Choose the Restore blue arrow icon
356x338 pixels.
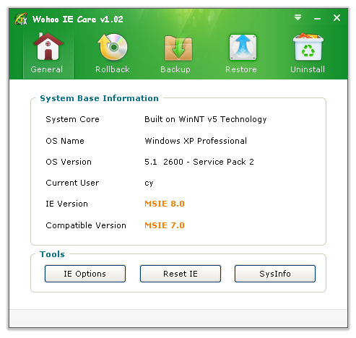(243, 47)
